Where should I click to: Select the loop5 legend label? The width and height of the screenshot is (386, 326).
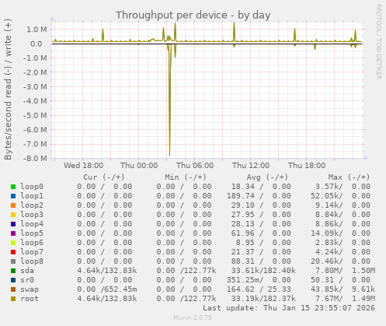click(x=32, y=233)
